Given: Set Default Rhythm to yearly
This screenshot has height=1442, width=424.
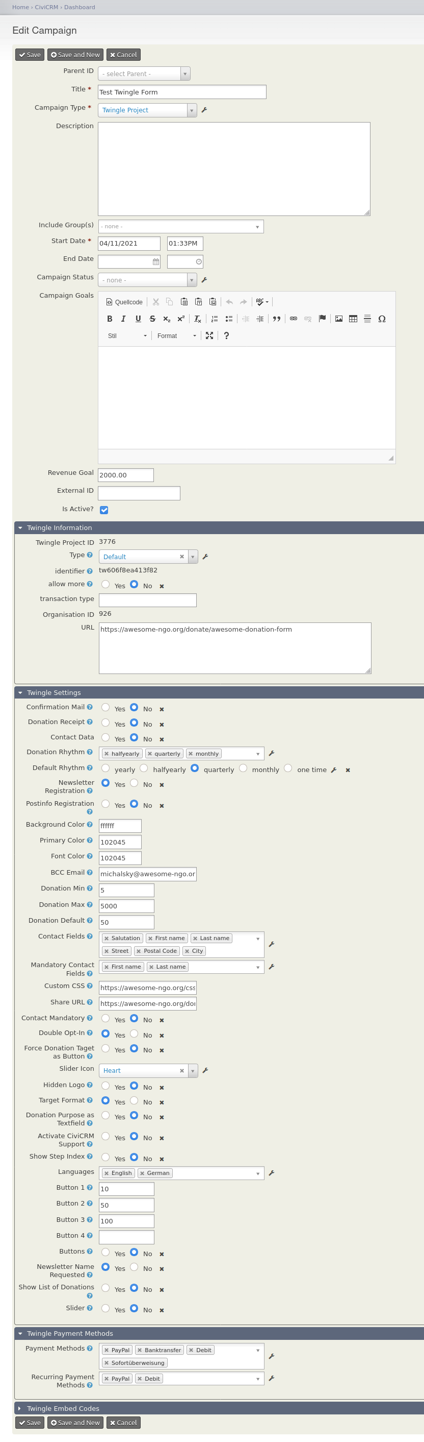Looking at the screenshot, I should pos(105,768).
